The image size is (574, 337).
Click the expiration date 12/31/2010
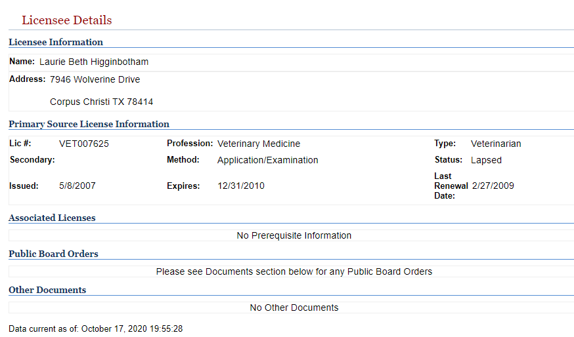[x=241, y=186]
